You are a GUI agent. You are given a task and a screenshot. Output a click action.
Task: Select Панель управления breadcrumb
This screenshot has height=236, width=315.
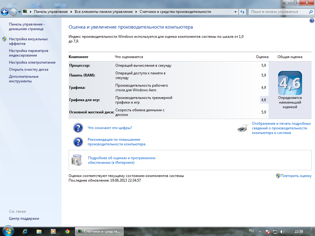point(51,12)
